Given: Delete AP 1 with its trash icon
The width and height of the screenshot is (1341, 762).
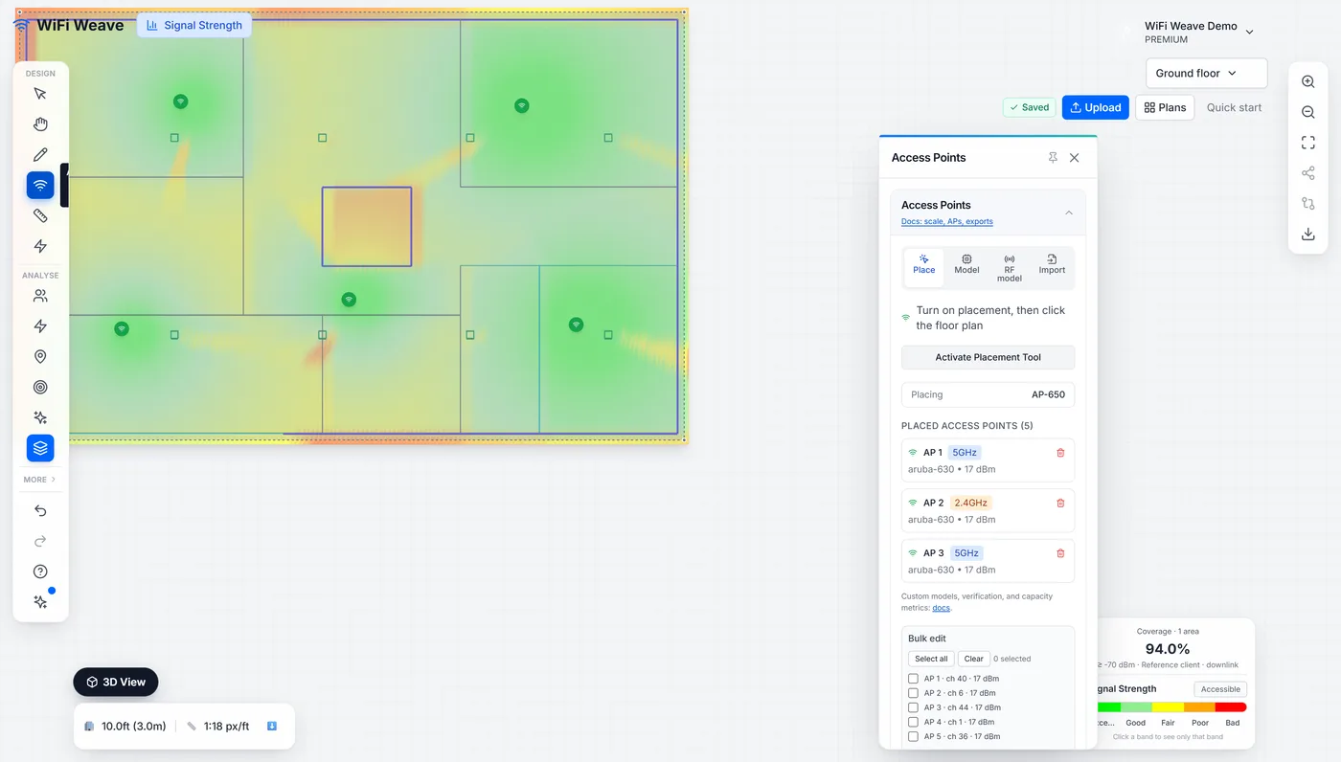Looking at the screenshot, I should (x=1060, y=453).
